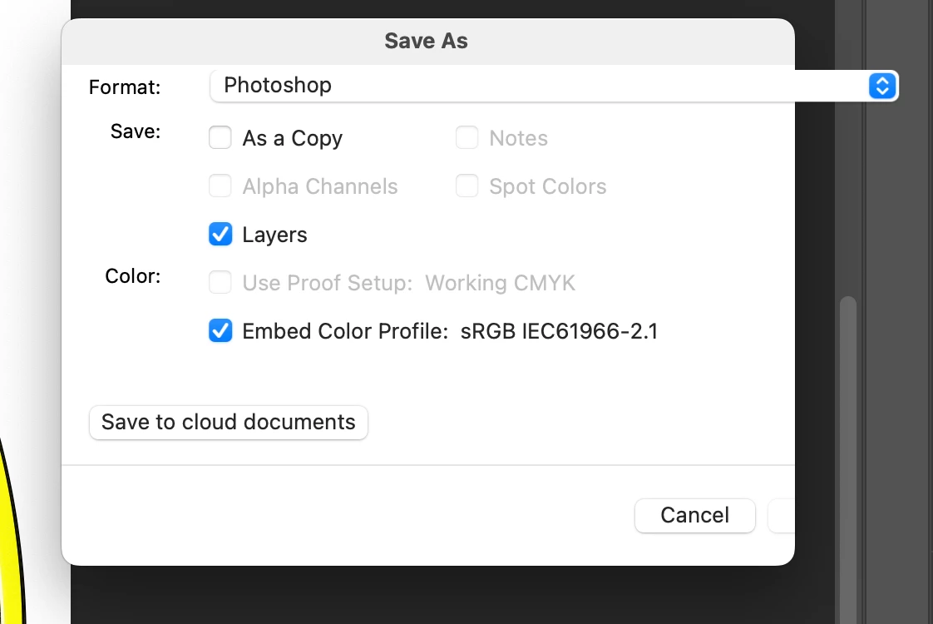Viewport: 933px width, 624px height.
Task: Click the vertical scrollbar in dark panel
Action: [848, 458]
